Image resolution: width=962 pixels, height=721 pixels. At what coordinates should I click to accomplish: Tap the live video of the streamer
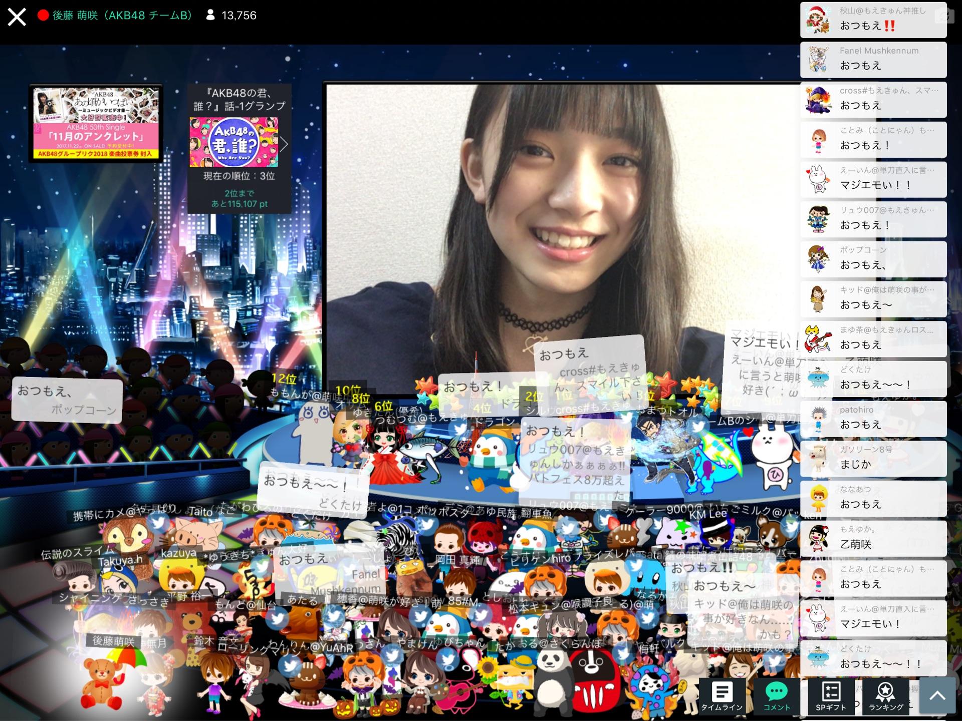coord(564,239)
